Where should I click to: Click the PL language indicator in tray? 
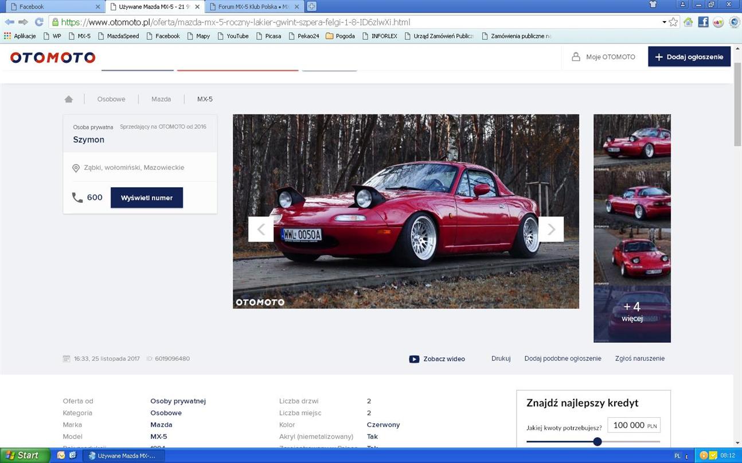point(677,456)
